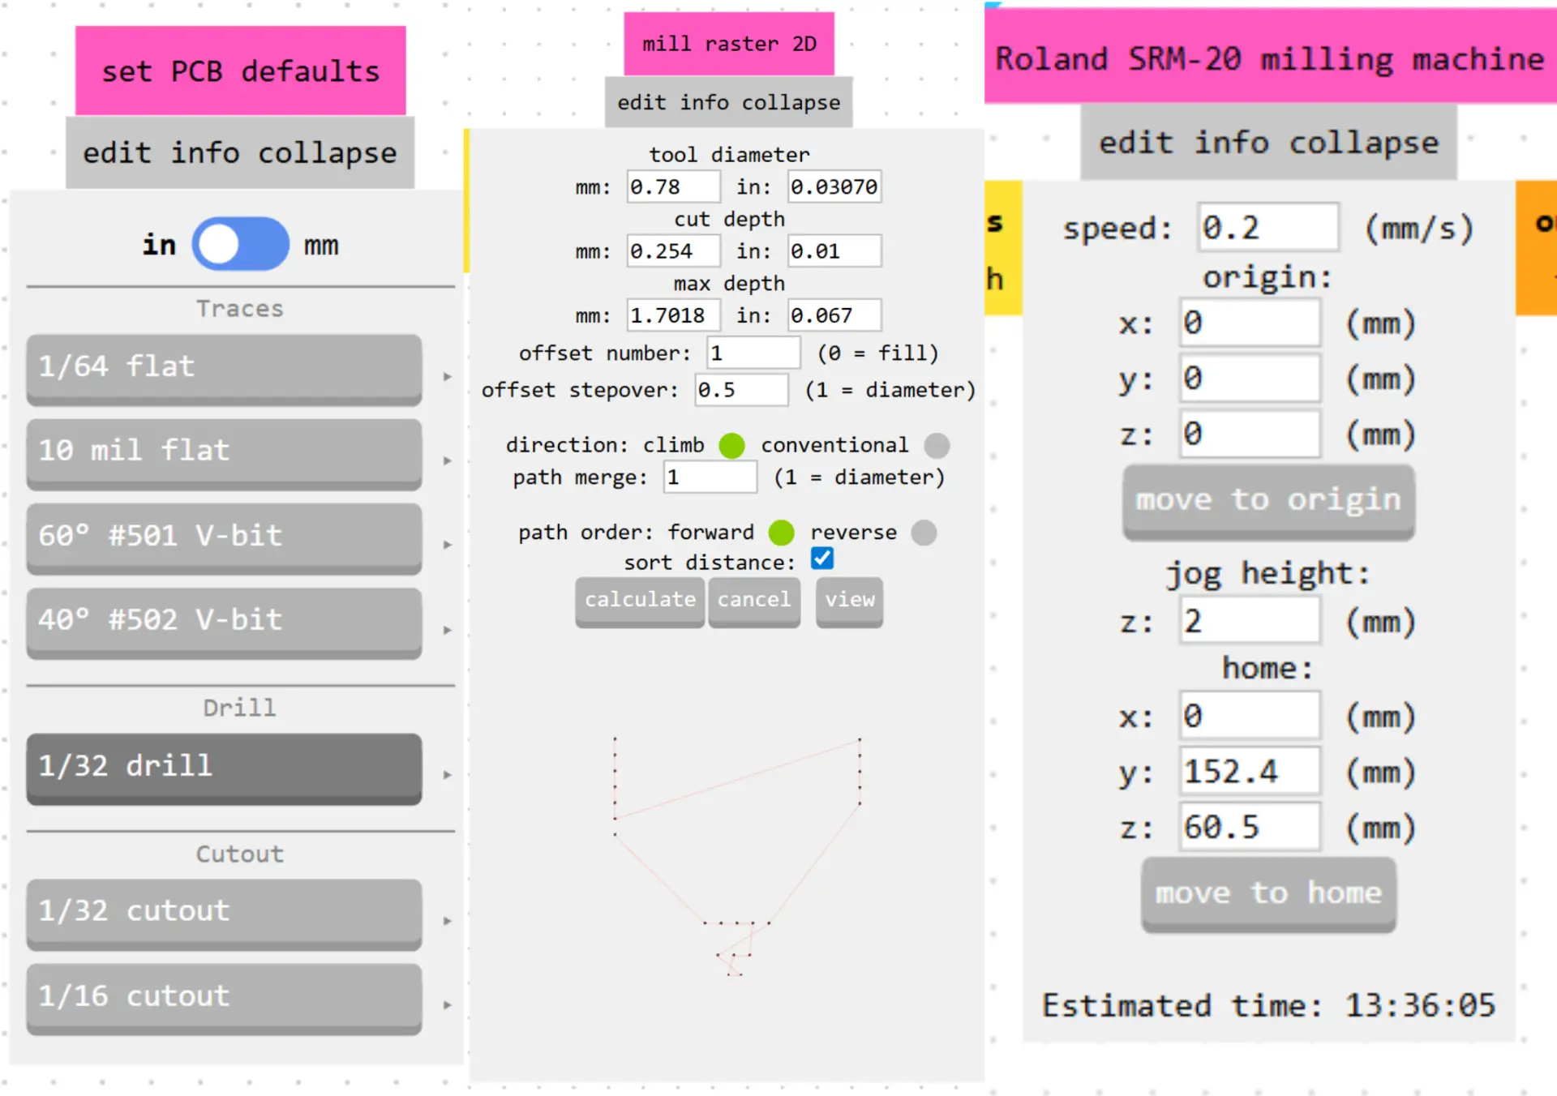
Task: Click the tool diameter mm field
Action: 672,187
